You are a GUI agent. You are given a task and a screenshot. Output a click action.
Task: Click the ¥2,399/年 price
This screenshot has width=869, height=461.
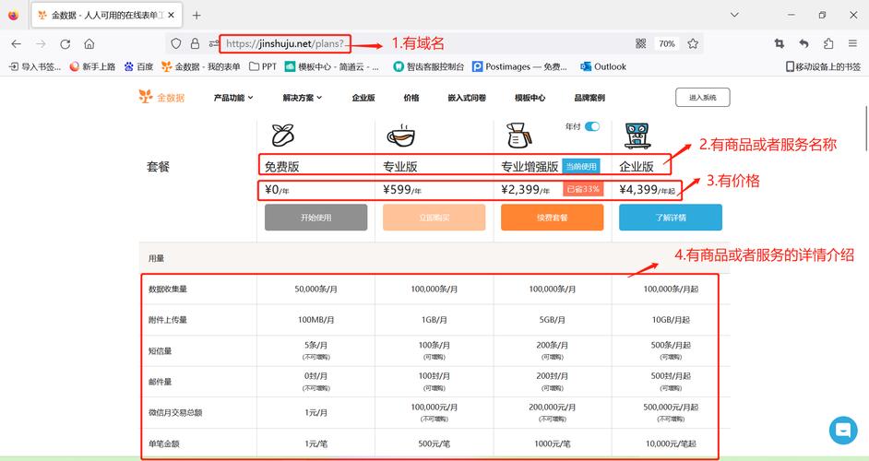tap(526, 190)
